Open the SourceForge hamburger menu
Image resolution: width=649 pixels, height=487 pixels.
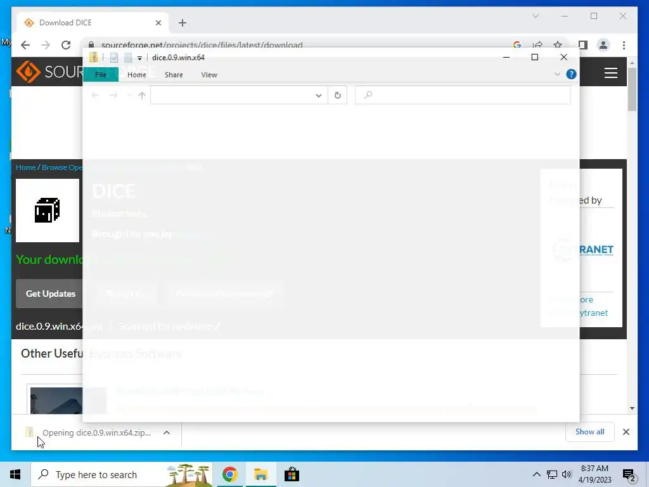pyautogui.click(x=610, y=73)
